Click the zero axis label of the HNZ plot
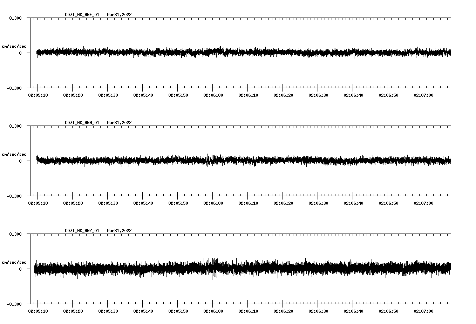 pyautogui.click(x=20, y=269)
